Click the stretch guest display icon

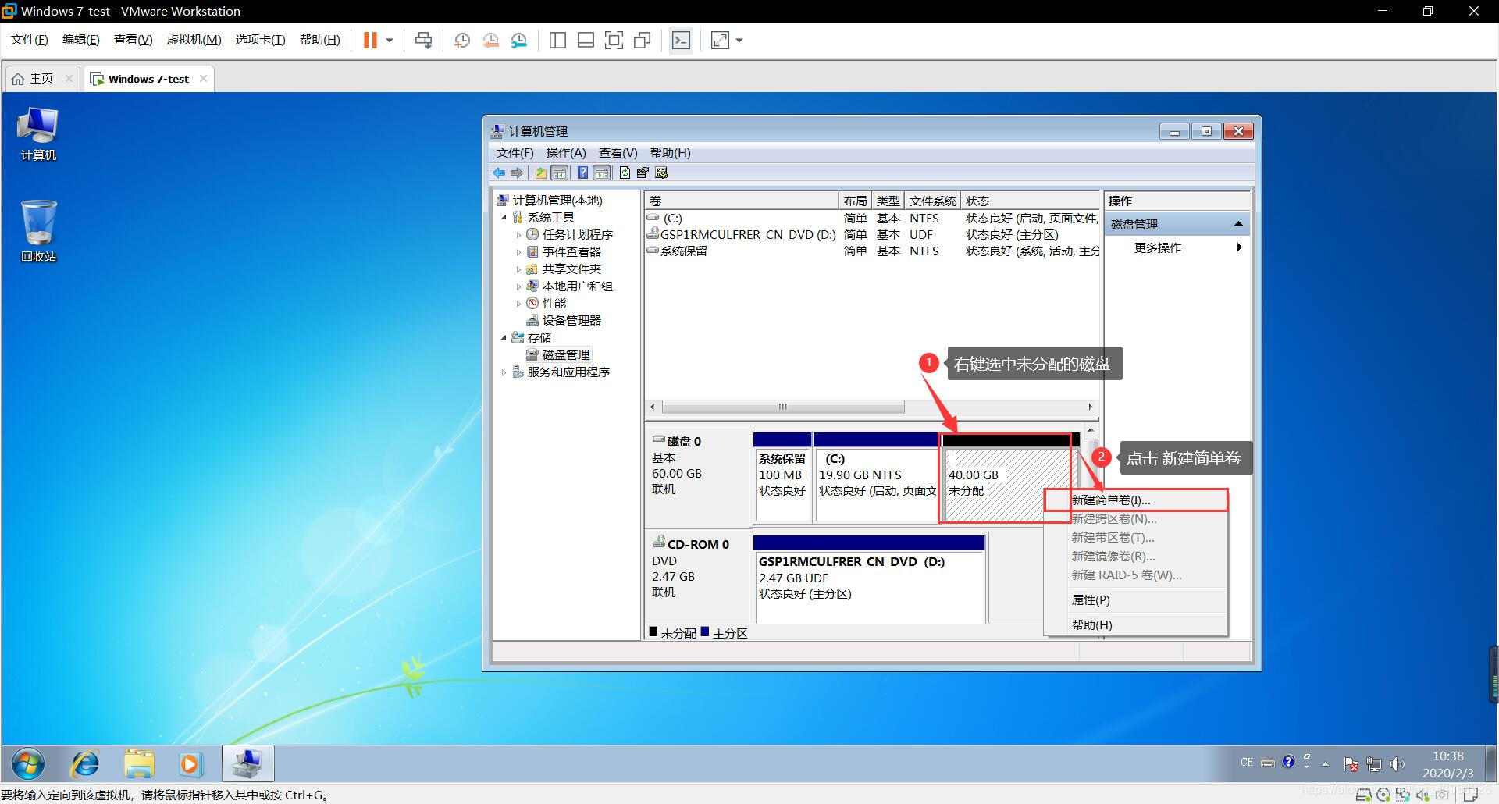click(x=720, y=40)
